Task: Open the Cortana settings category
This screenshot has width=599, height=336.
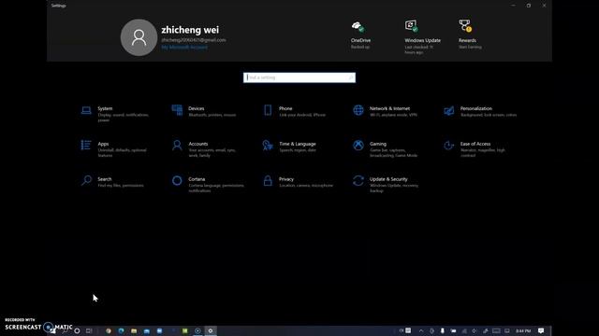Action: click(208, 184)
